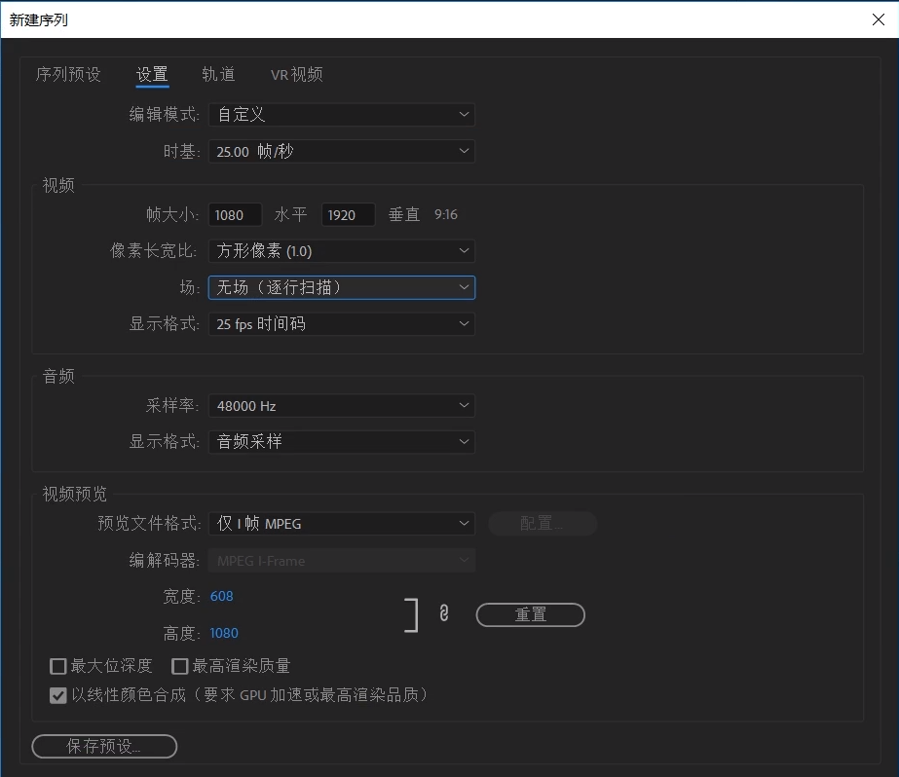Viewport: 899px width, 777px height.
Task: Open the 像素长宽比 dropdown
Action: click(x=341, y=250)
